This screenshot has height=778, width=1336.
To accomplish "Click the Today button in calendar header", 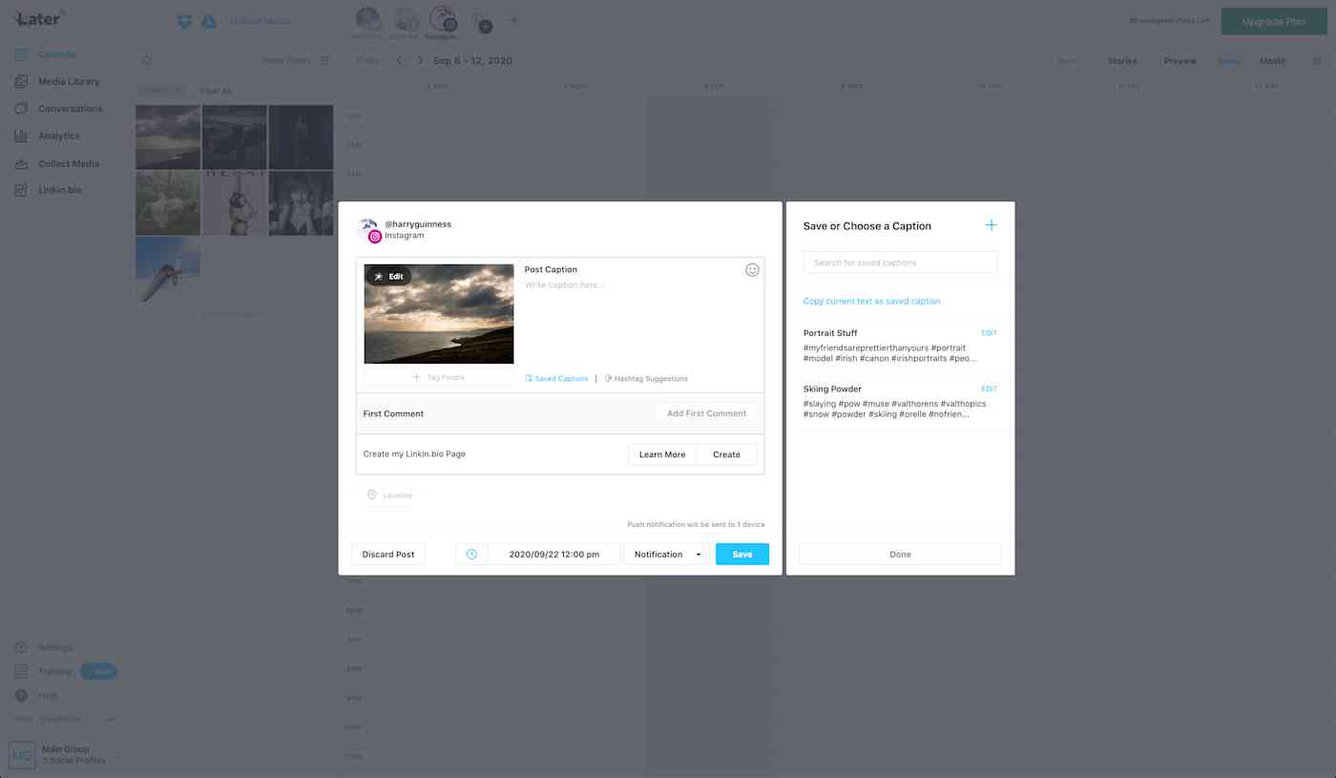I will tap(367, 60).
